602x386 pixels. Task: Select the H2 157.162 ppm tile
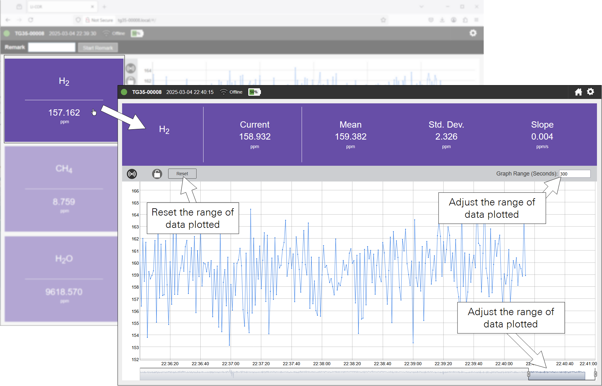(64, 100)
